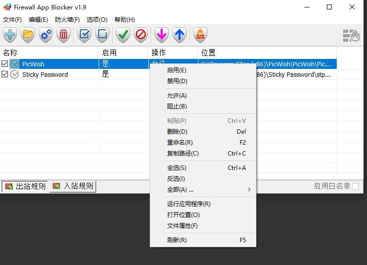Close the Firewall App Blocker window
367x265 pixels.
pos(352,7)
